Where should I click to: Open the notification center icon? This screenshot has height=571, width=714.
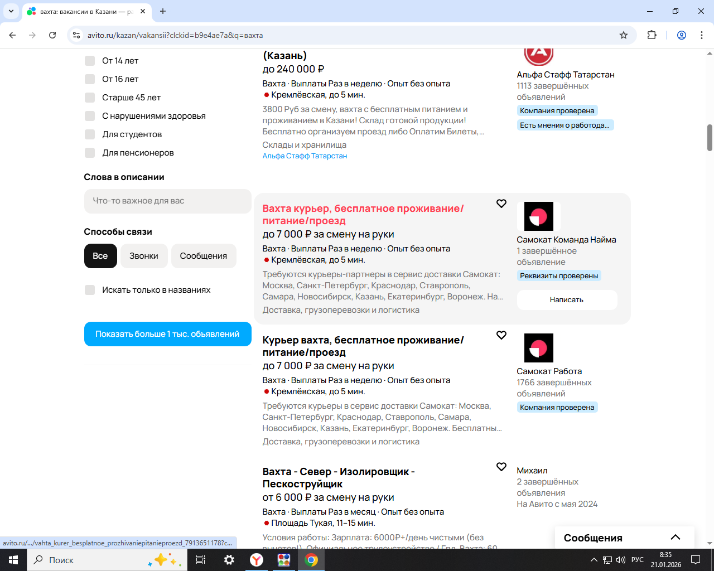point(696,560)
